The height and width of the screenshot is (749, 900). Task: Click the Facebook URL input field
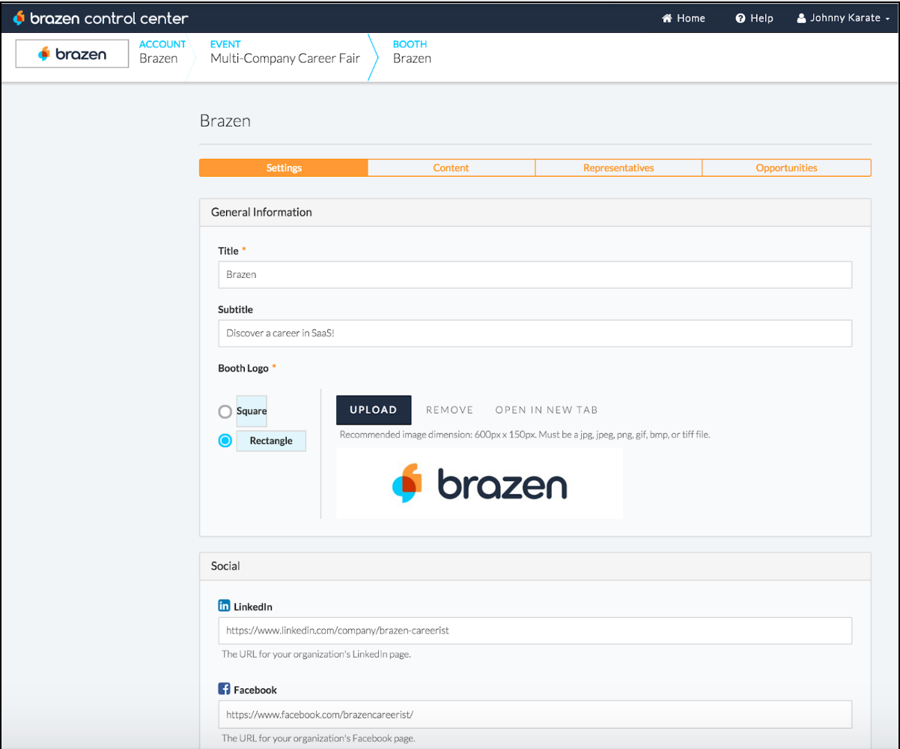tap(535, 714)
